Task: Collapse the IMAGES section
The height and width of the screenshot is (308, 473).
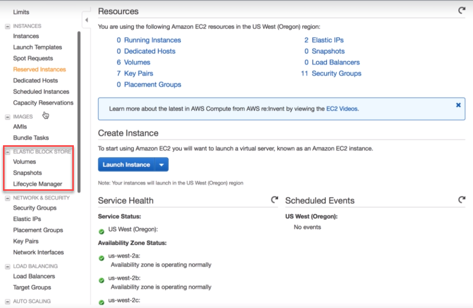Action: 8,117
